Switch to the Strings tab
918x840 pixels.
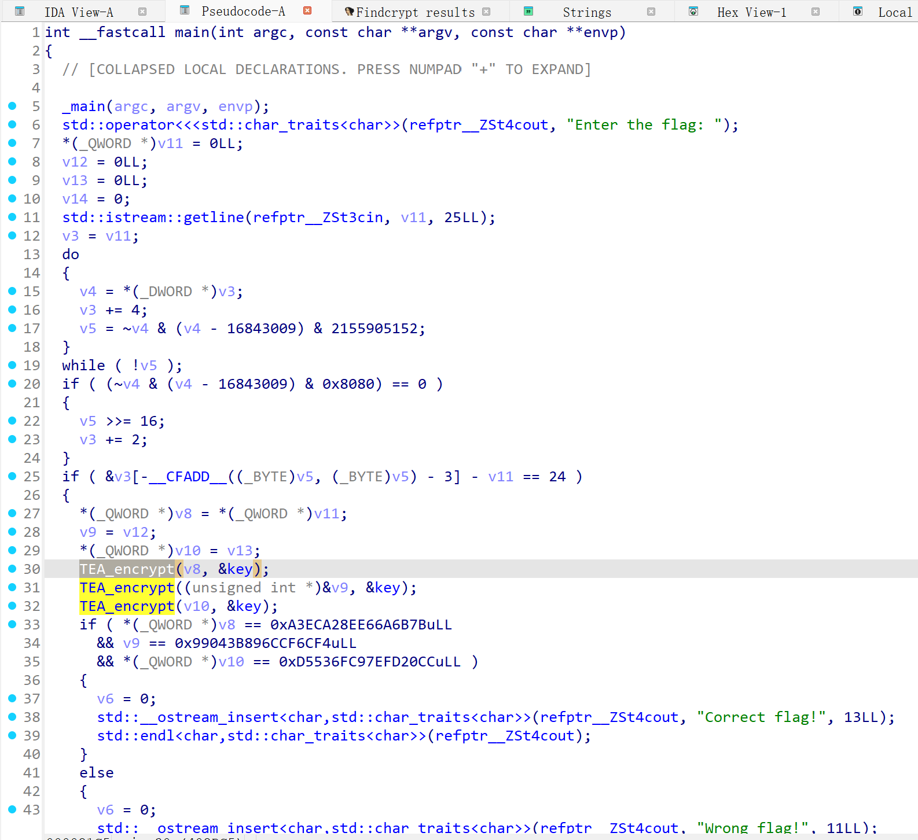point(586,12)
